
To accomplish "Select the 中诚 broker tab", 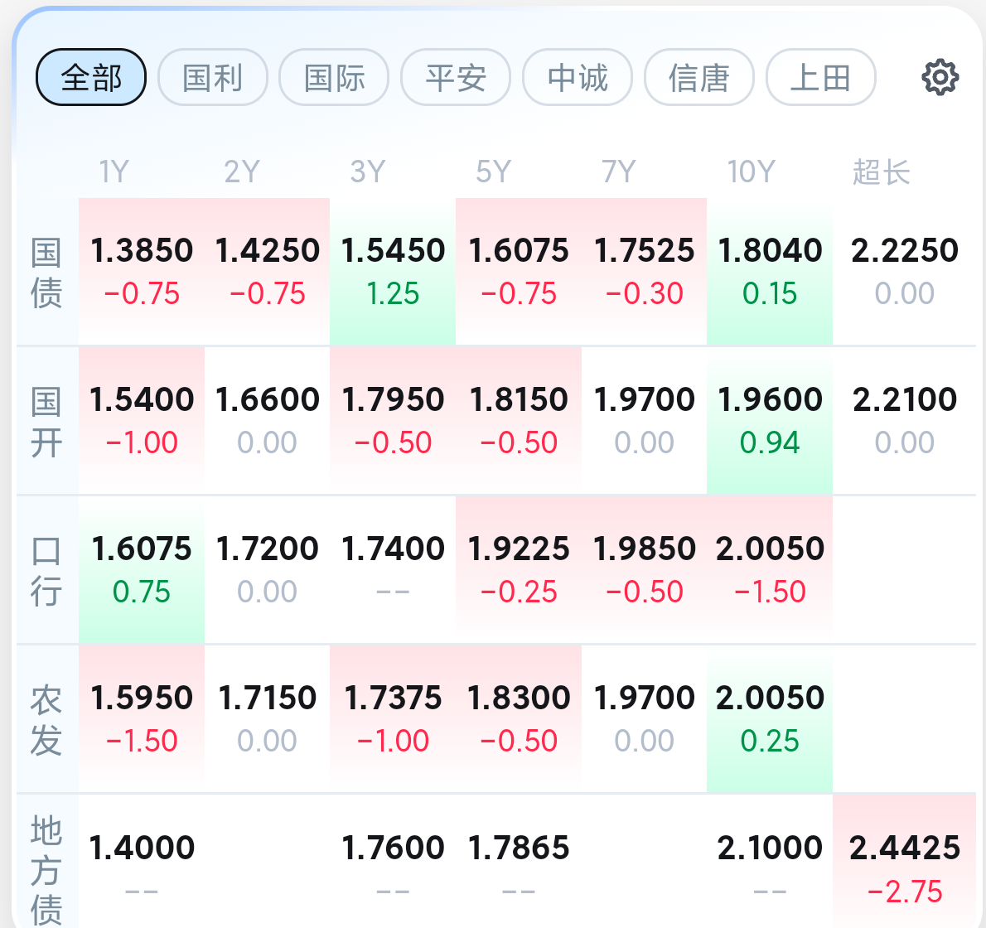I will 578,78.
